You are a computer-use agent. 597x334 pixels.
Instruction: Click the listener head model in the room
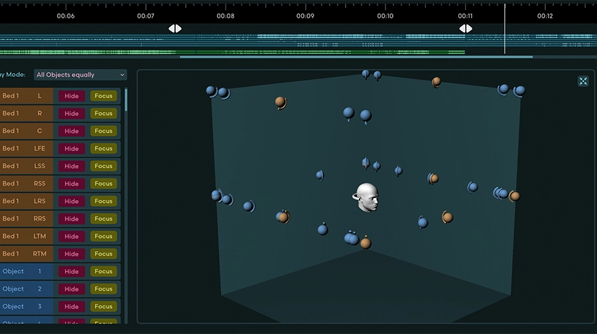tap(367, 197)
